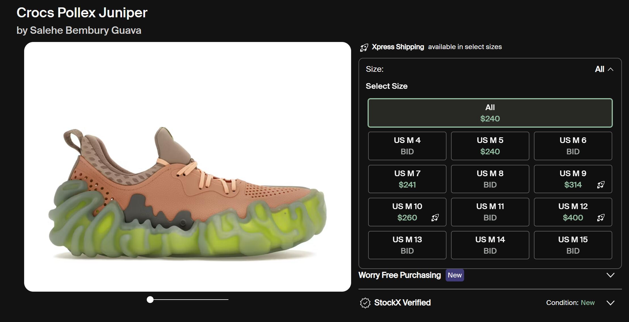Click the rocket icon on US M 10
Image resolution: width=629 pixels, height=322 pixels.
(435, 218)
